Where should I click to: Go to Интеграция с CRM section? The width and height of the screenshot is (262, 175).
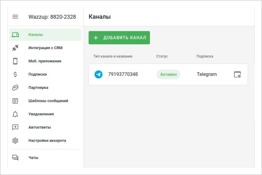click(45, 48)
